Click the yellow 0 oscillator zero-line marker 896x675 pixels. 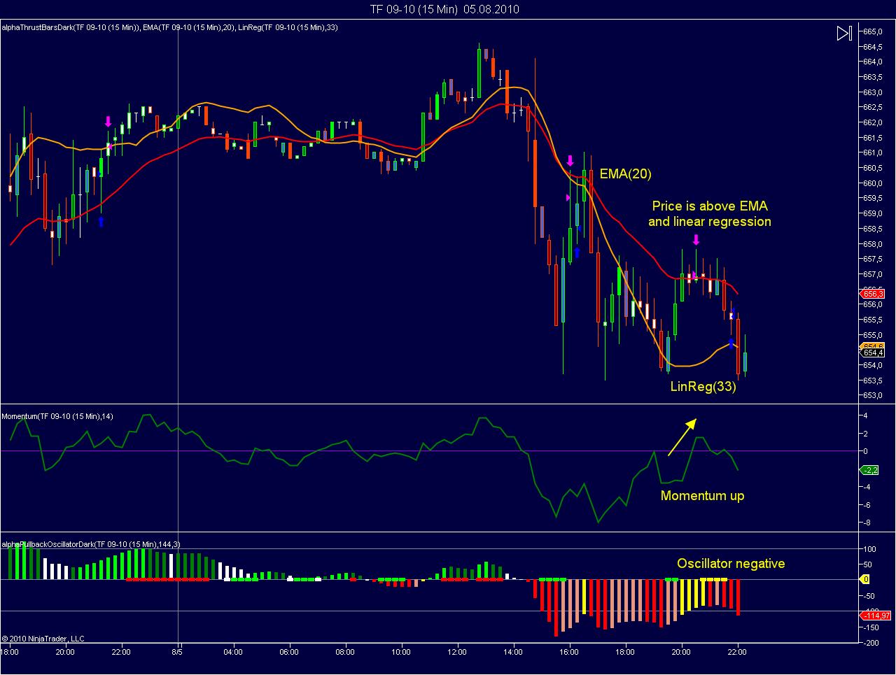tap(864, 579)
